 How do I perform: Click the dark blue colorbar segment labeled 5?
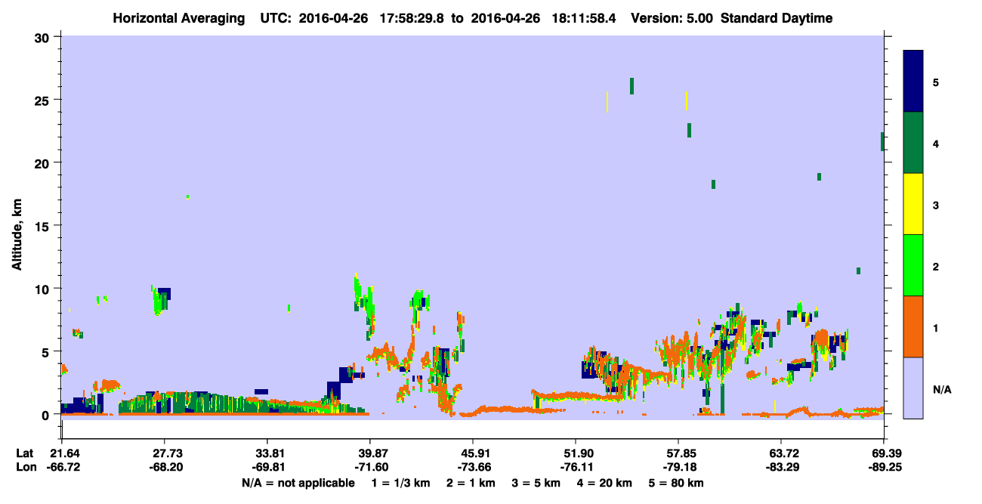(913, 81)
